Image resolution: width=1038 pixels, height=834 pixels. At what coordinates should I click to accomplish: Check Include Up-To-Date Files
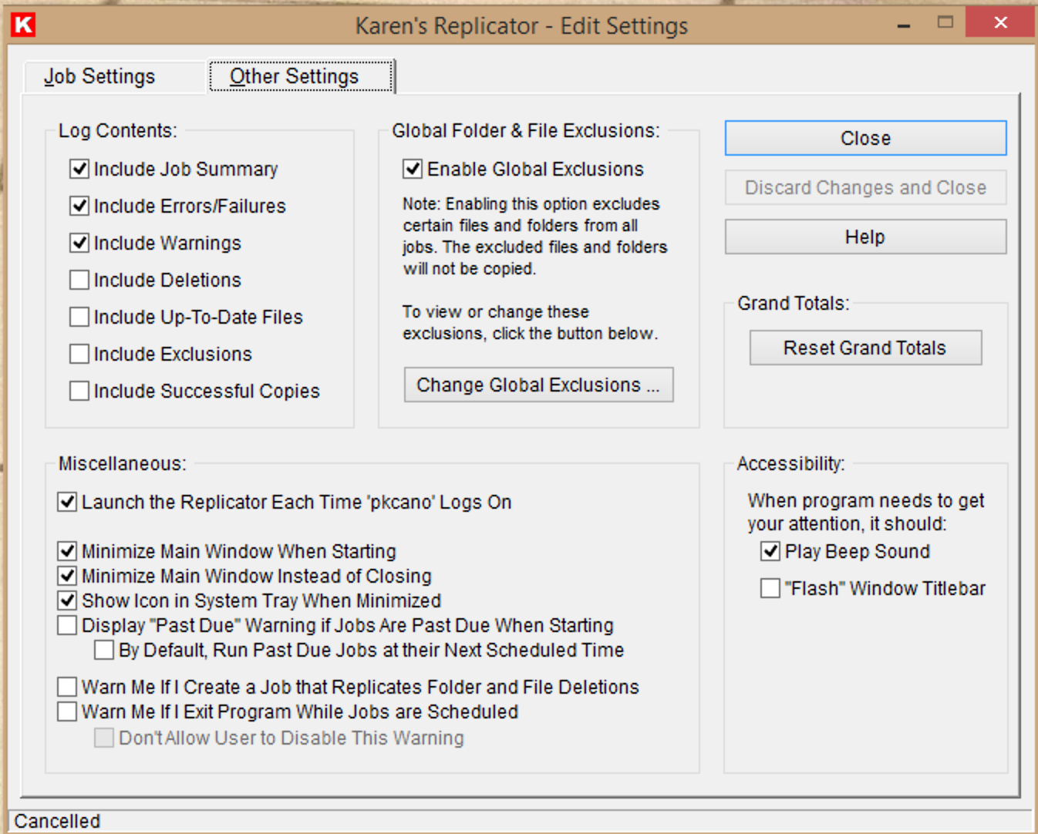point(79,317)
